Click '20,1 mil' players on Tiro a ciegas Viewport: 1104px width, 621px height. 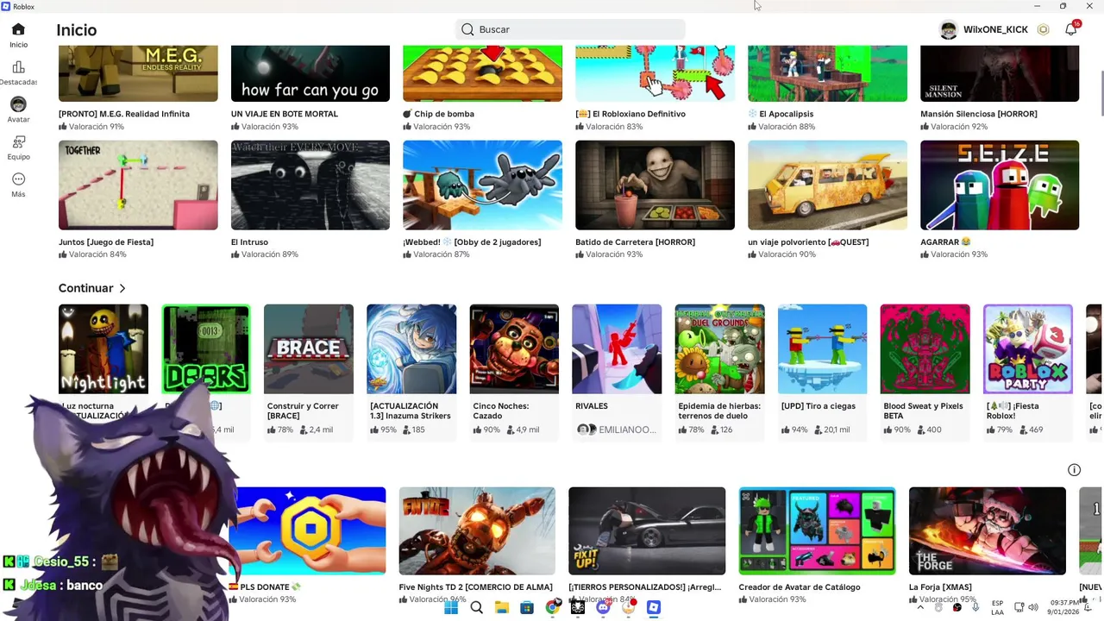(831, 430)
